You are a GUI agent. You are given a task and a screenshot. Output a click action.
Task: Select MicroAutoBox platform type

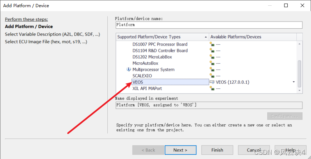coord(145,63)
